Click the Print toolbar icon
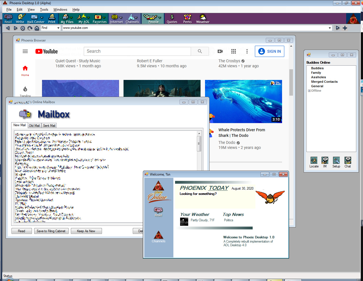This screenshot has width=363, height=281. (x=52, y=19)
